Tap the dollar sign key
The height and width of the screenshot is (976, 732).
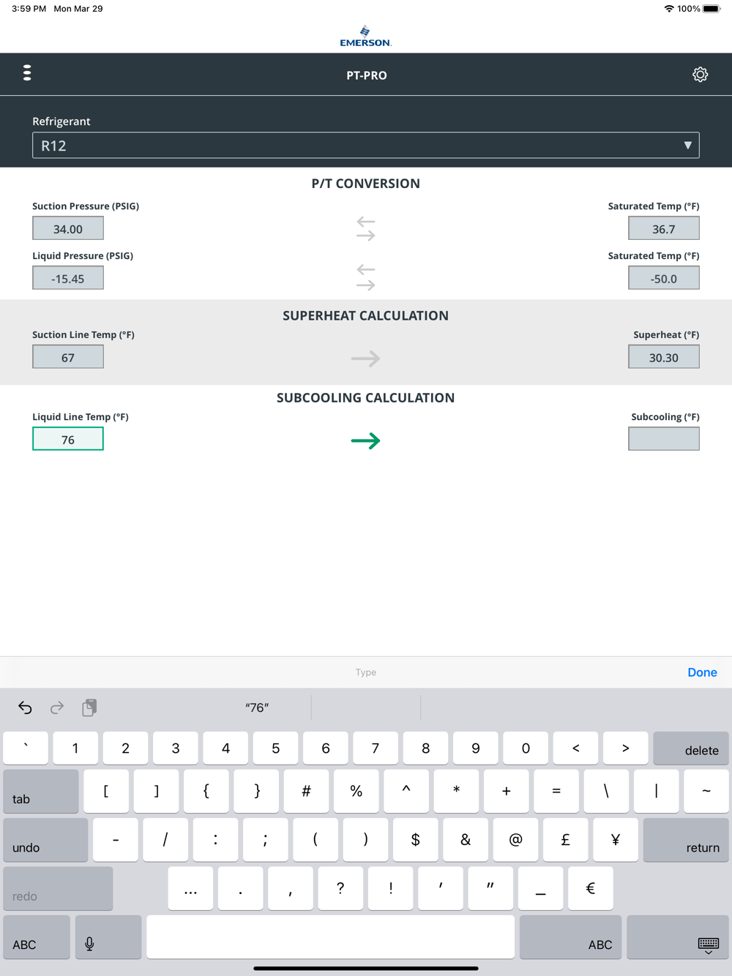415,840
